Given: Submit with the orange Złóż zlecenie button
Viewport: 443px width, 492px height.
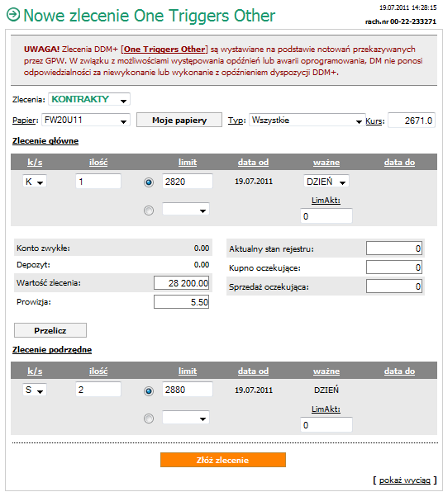Looking at the screenshot, I should 223,460.
